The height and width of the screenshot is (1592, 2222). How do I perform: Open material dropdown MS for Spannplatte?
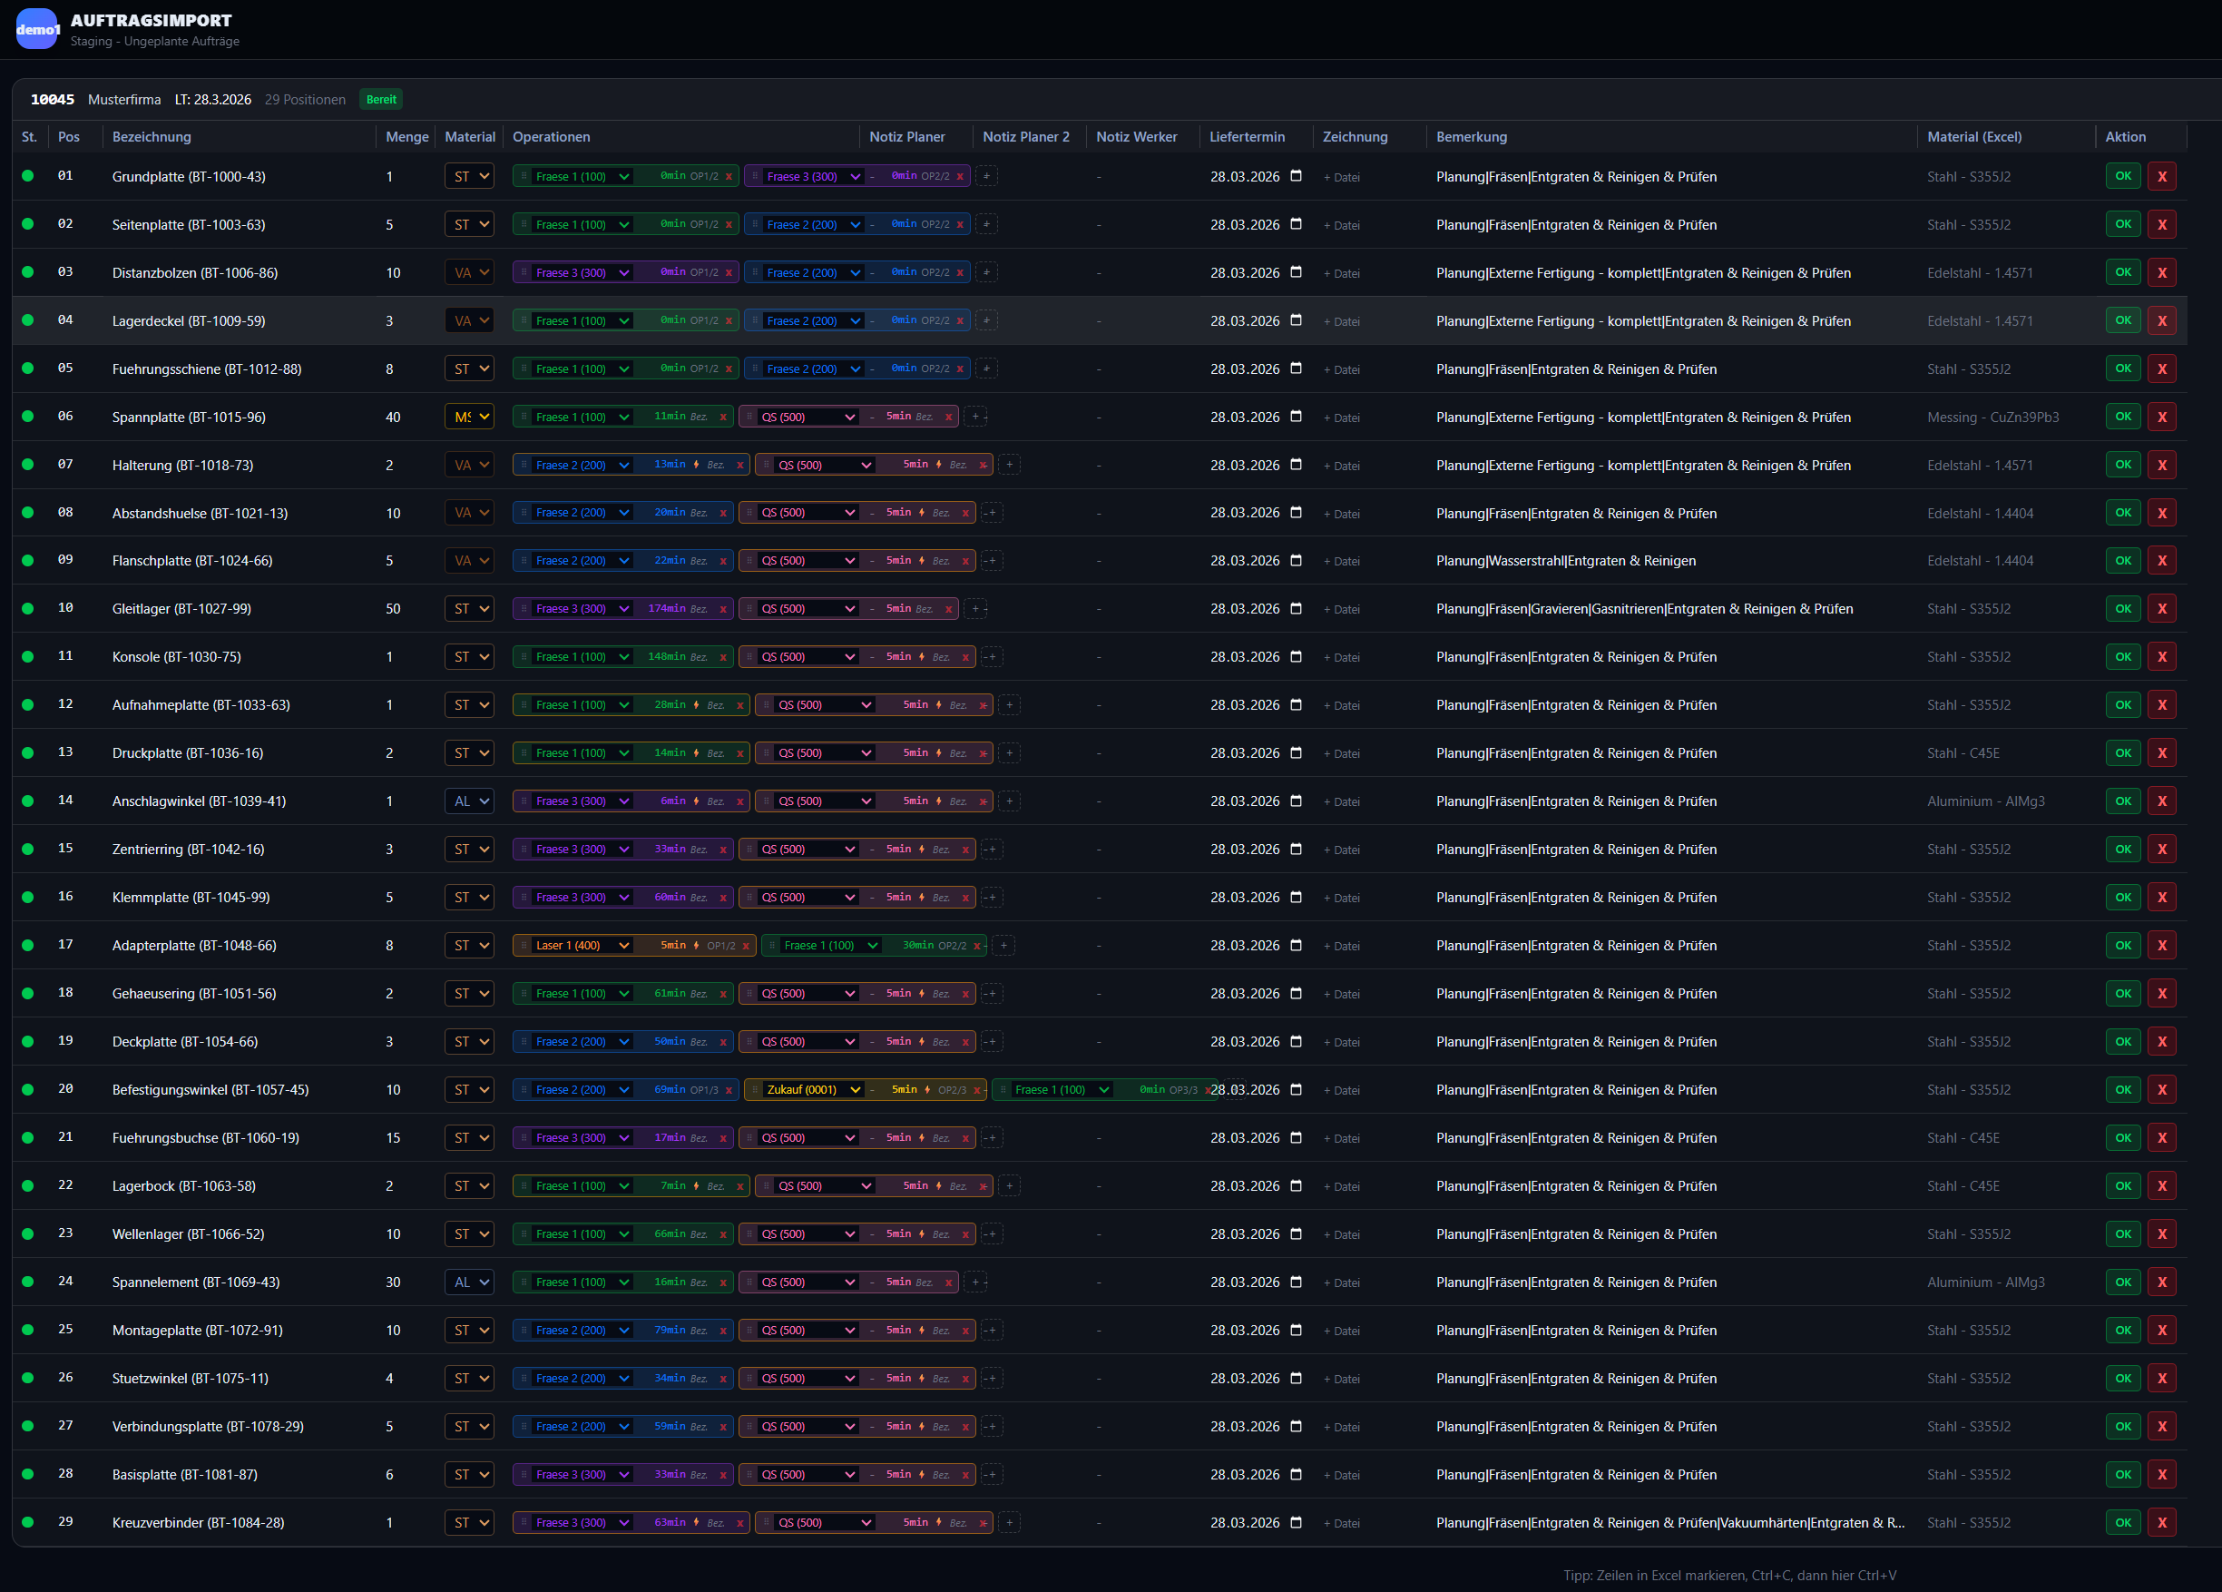(469, 417)
